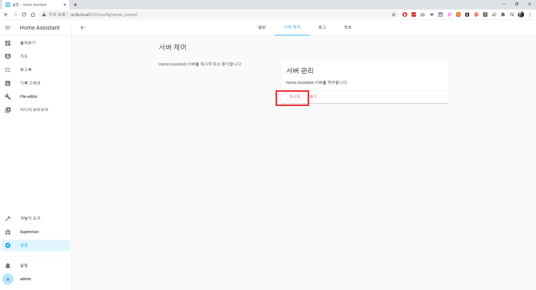Open the 알림 bell icon

(8, 265)
